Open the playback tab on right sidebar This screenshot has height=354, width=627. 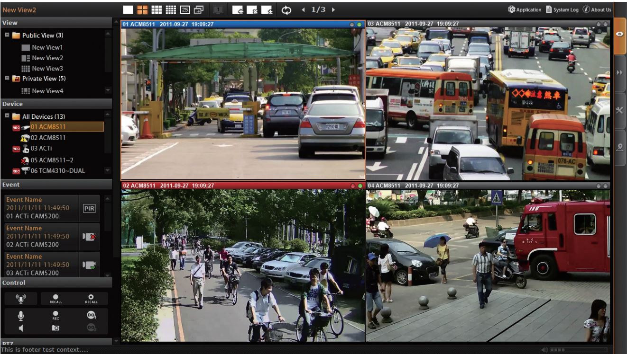click(x=619, y=72)
